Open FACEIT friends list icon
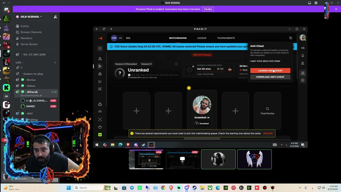This screenshot has width=341, height=192. tap(303, 63)
